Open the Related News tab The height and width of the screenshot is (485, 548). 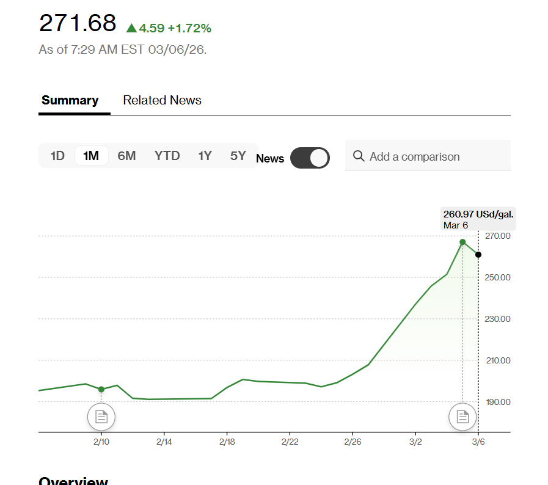[162, 101]
